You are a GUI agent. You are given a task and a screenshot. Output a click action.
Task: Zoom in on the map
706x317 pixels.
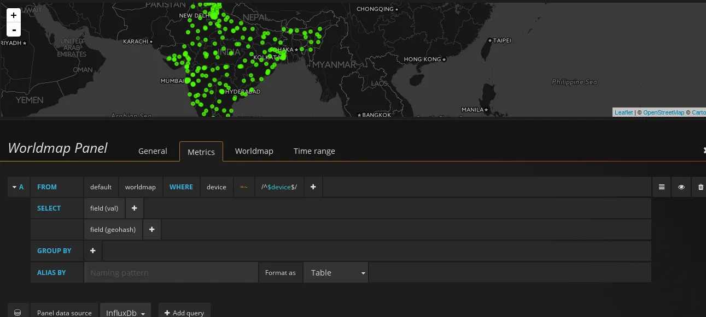pos(14,15)
